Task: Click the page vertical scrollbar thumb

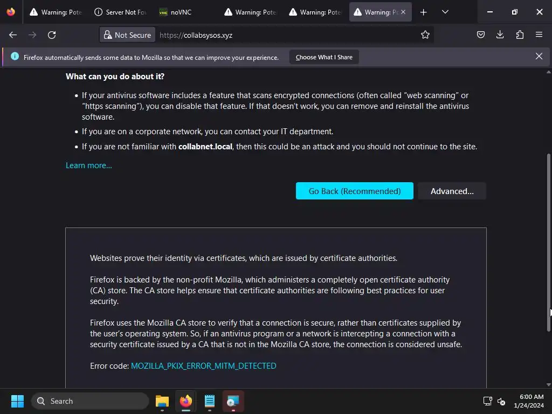Action: [x=548, y=242]
